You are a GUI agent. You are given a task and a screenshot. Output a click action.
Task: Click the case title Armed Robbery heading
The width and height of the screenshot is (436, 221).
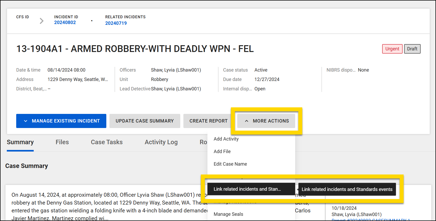(135, 49)
